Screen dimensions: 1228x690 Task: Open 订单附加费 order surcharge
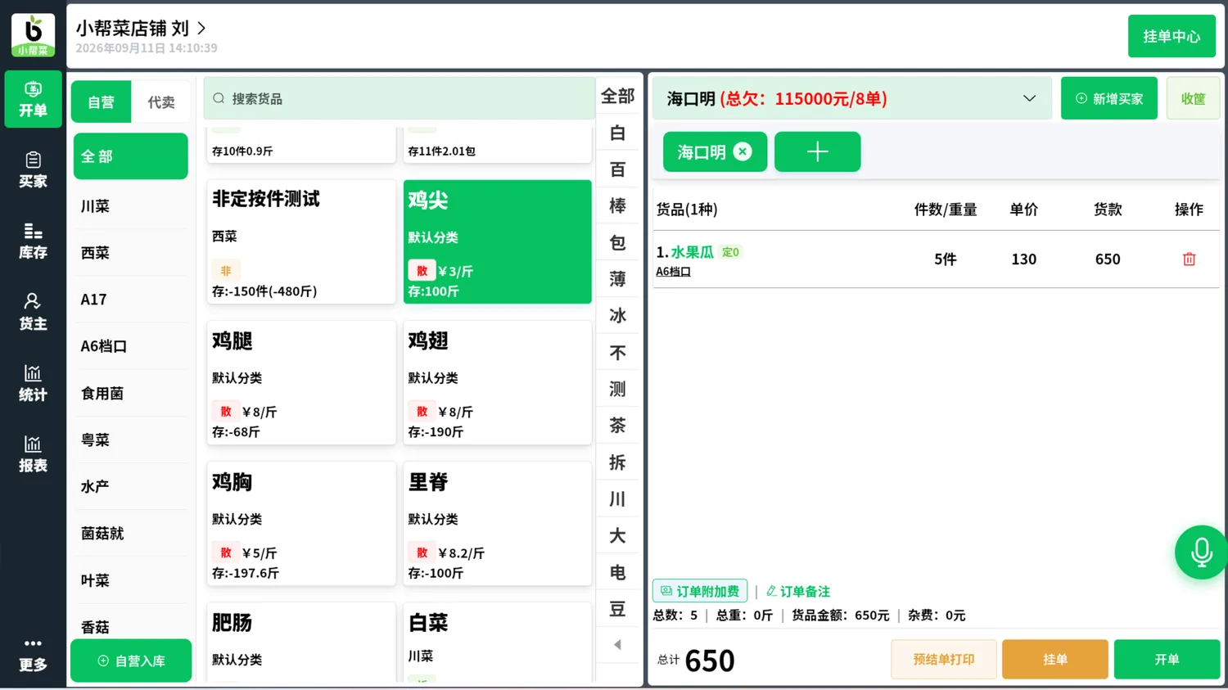(x=700, y=591)
